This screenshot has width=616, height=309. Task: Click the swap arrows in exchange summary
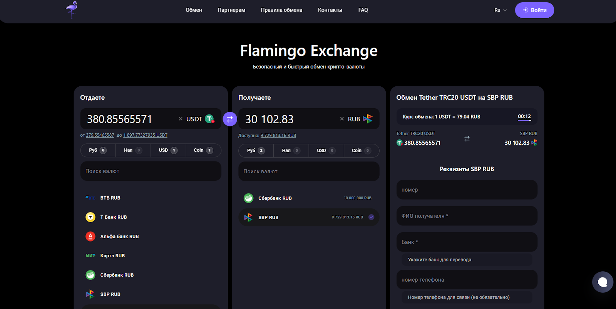click(467, 138)
